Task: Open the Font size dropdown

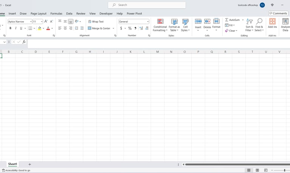Action: point(42,21)
